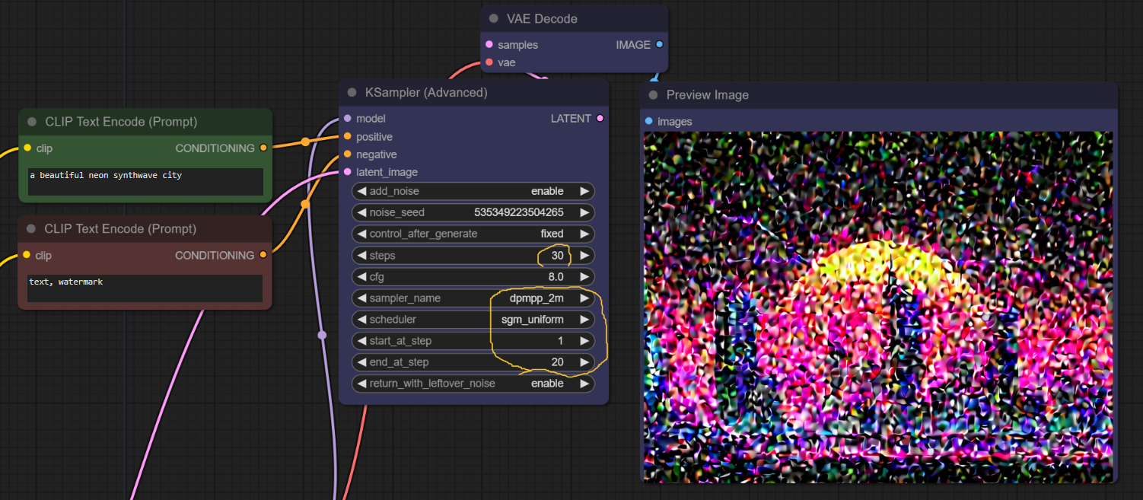Click the KSampler model input socket
Viewport: 1143px width, 500px height.
click(348, 119)
